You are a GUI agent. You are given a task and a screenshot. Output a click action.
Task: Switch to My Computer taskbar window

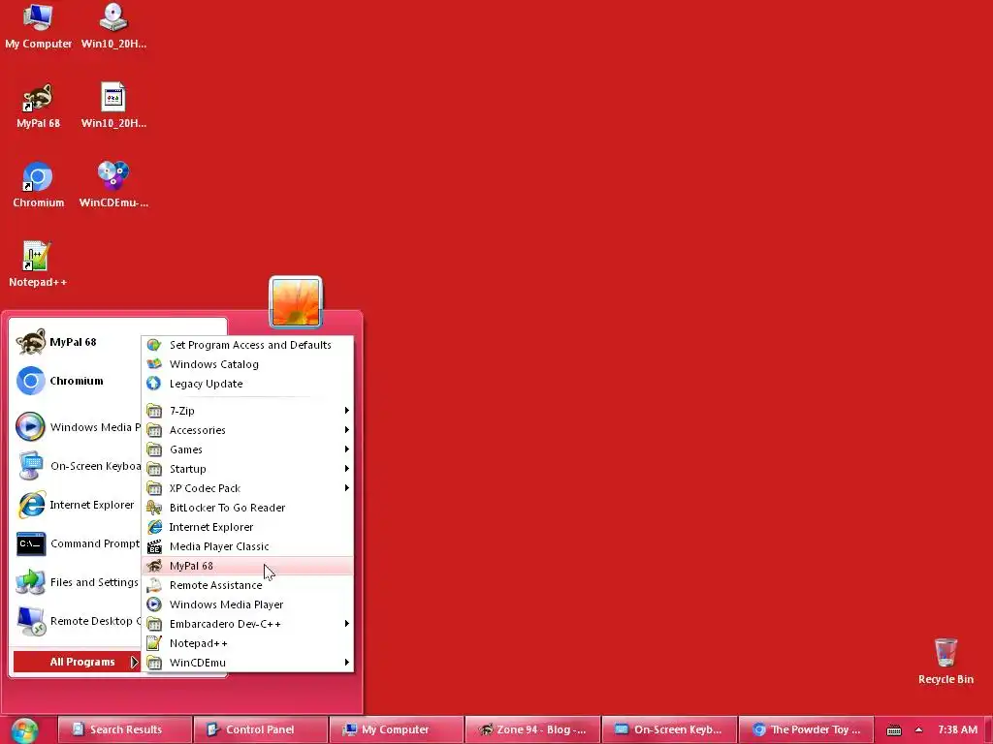[397, 729]
